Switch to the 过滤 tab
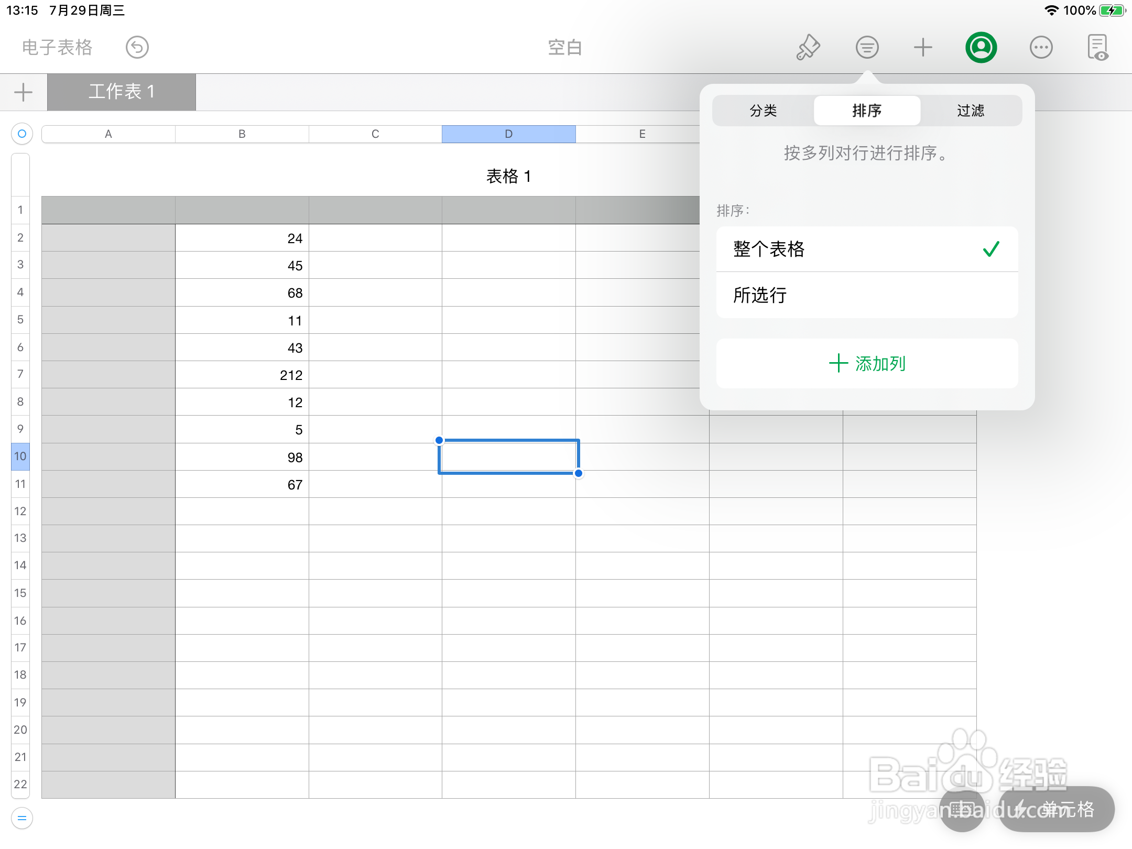 click(971, 111)
